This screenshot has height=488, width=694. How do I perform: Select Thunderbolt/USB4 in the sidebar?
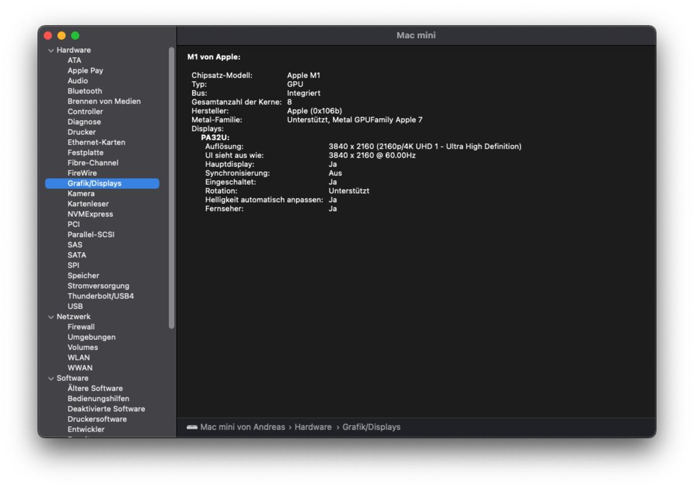[x=101, y=296]
